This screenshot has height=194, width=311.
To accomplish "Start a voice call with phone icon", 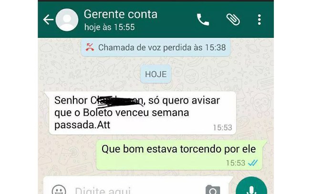I will [203, 19].
